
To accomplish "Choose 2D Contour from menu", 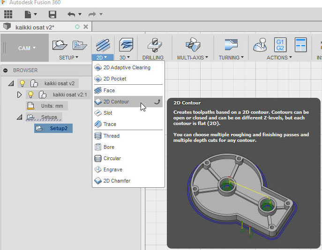I will point(128,102).
